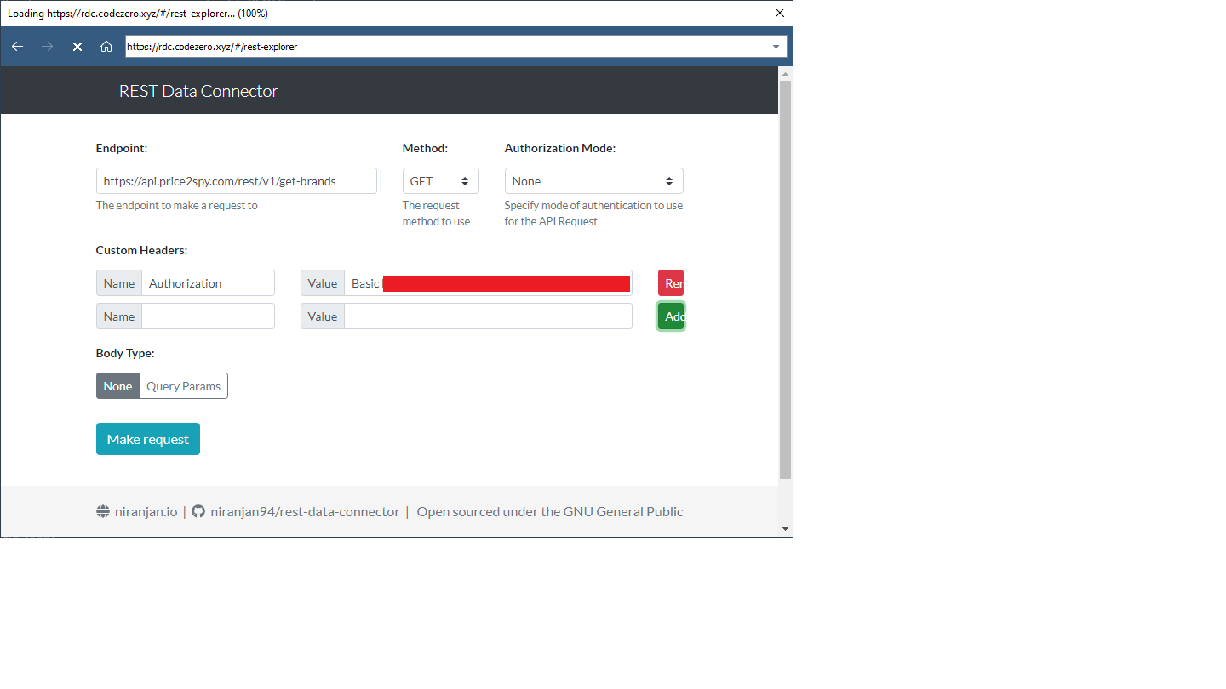Image resolution: width=1226 pixels, height=689 pixels.
Task: Click the REST Data Connector title
Action: click(x=198, y=91)
